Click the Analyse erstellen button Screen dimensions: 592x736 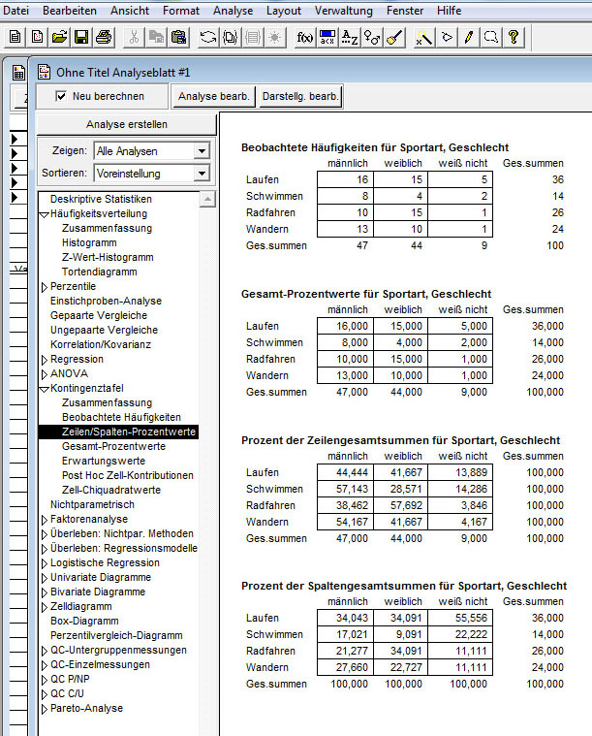pos(127,124)
